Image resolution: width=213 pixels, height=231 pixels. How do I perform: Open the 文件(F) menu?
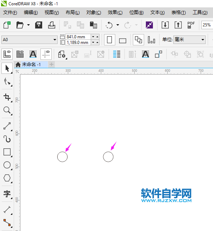click(x=10, y=12)
